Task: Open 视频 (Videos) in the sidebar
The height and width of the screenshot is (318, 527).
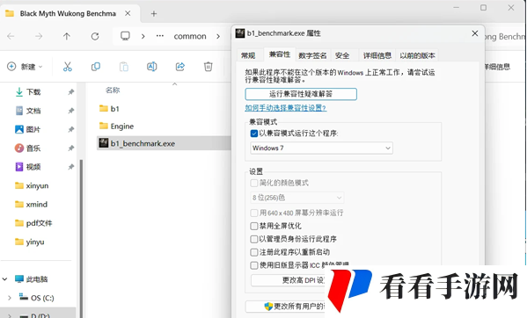Action: (x=33, y=167)
